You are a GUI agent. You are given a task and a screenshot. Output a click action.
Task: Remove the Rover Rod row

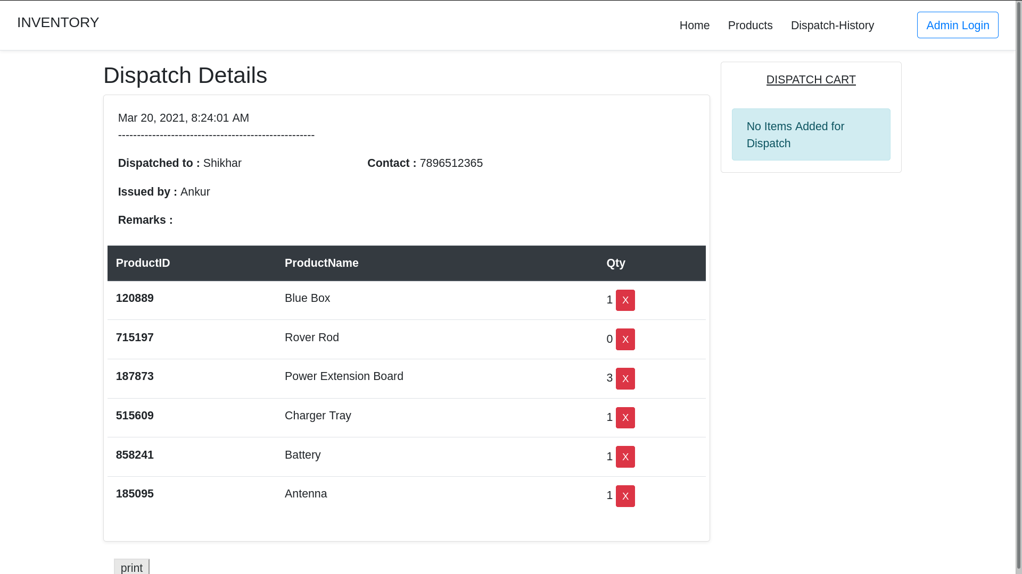tap(625, 340)
